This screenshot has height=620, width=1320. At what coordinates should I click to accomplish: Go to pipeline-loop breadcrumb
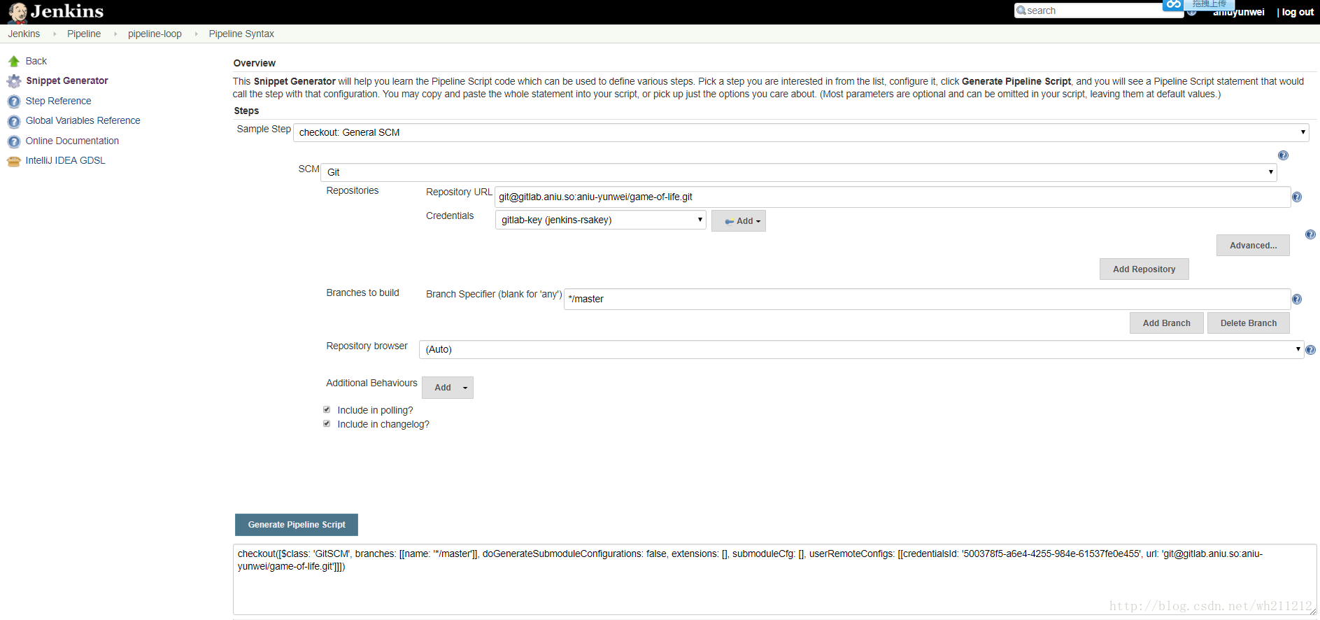(x=155, y=34)
